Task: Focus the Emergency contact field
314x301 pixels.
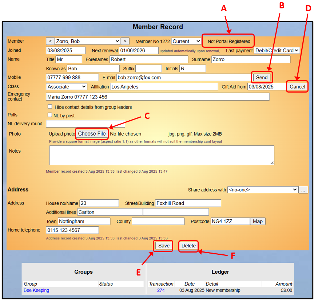Action: [x=158, y=97]
